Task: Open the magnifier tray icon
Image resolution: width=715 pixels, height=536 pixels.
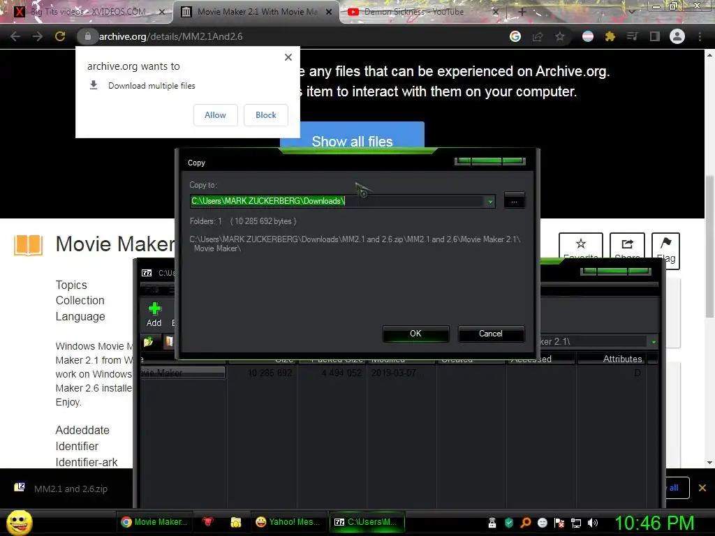Action: [526, 523]
